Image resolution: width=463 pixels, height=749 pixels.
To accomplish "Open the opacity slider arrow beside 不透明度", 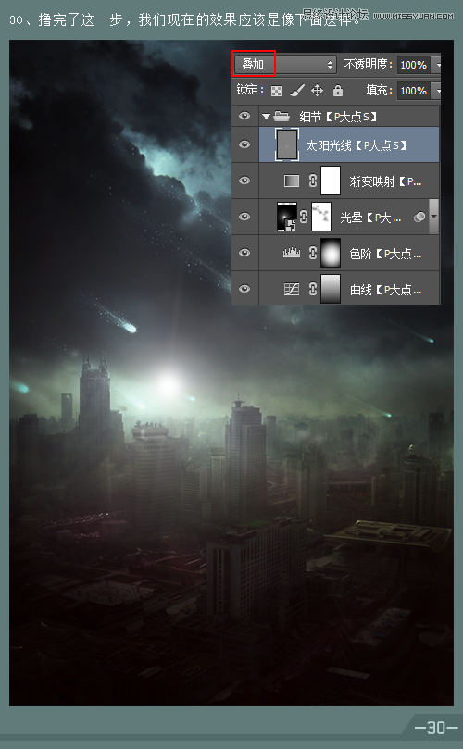I will click(436, 65).
